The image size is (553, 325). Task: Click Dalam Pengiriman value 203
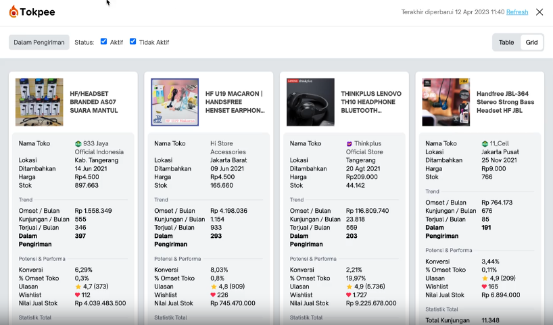(352, 236)
